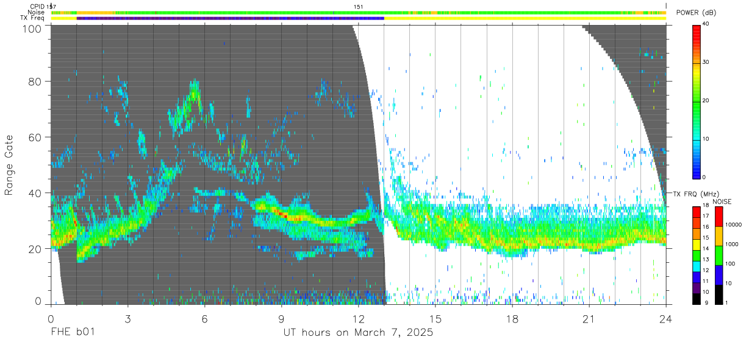The height and width of the screenshot is (345, 749).
Task: Click the 18 tick on TX FRQ scale
Action: (x=706, y=206)
